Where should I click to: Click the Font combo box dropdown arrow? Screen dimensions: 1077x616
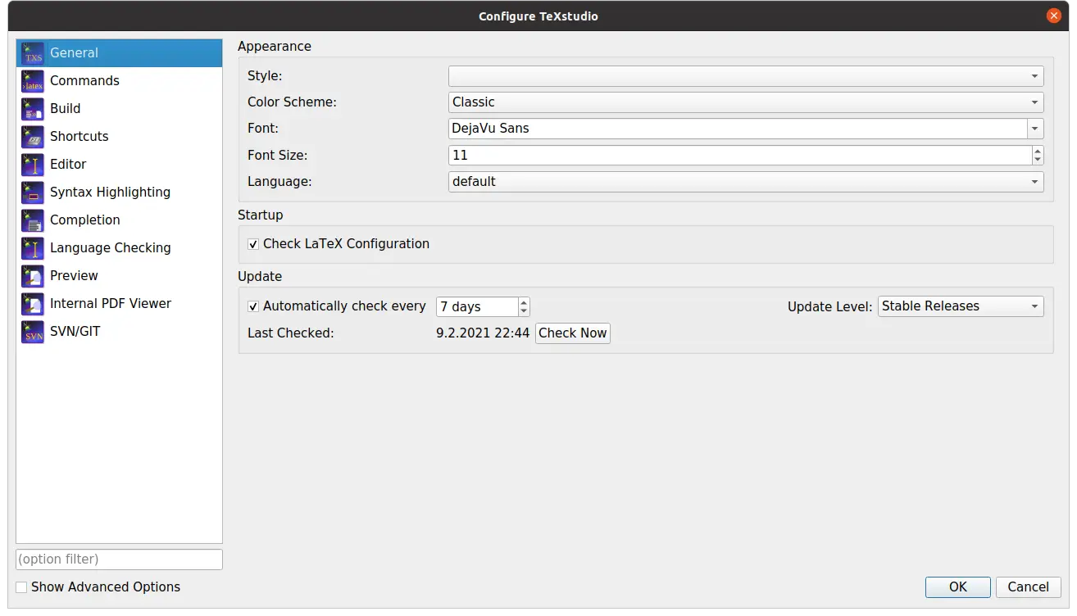pos(1035,129)
